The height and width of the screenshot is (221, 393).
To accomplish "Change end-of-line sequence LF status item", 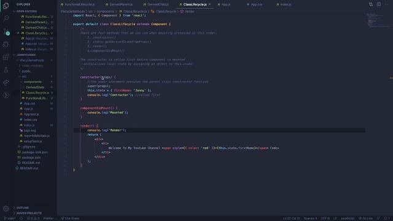I will tap(335, 219).
